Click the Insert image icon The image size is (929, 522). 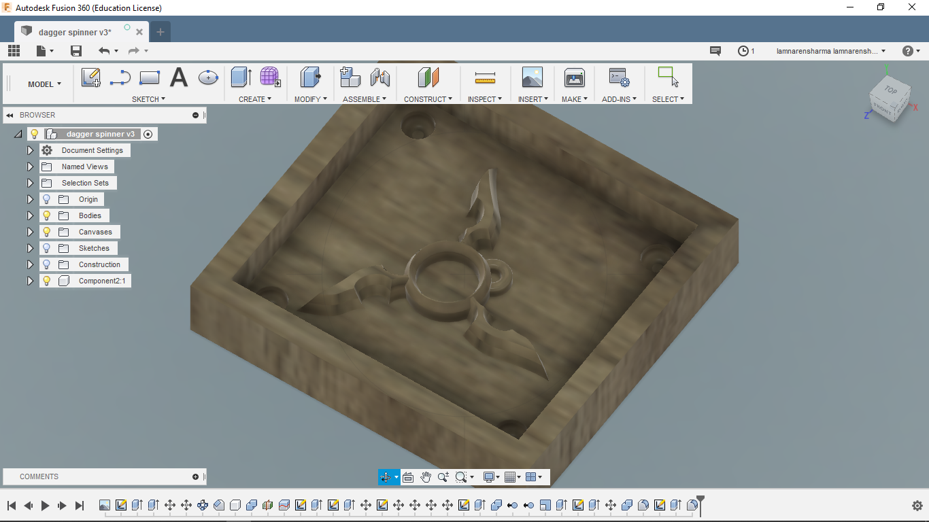tap(533, 77)
